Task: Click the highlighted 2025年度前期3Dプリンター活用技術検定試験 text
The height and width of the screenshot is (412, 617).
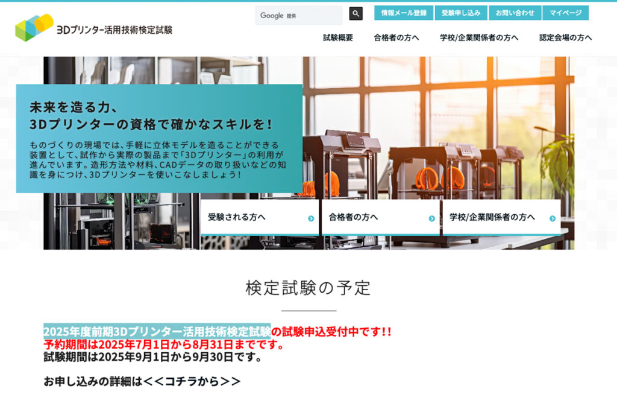Action: pos(157,331)
